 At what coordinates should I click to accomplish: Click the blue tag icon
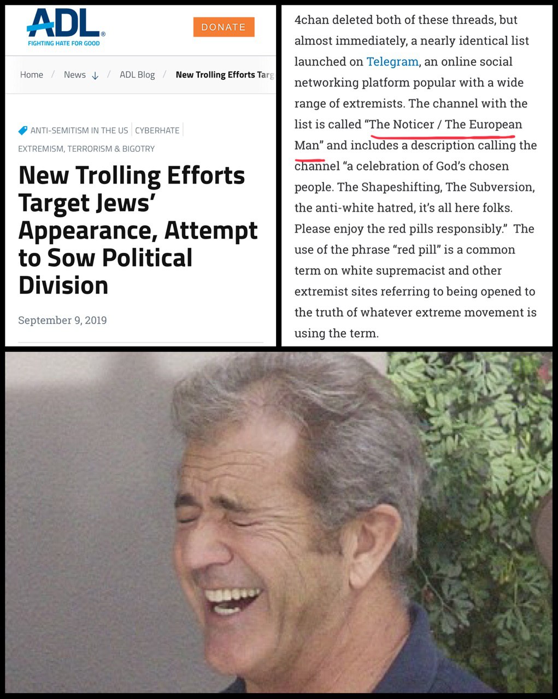23,130
